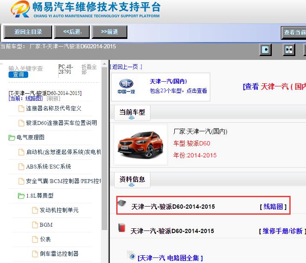Open the 天津一汽(国内) link
The image size is (306, 263).
(x=168, y=81)
